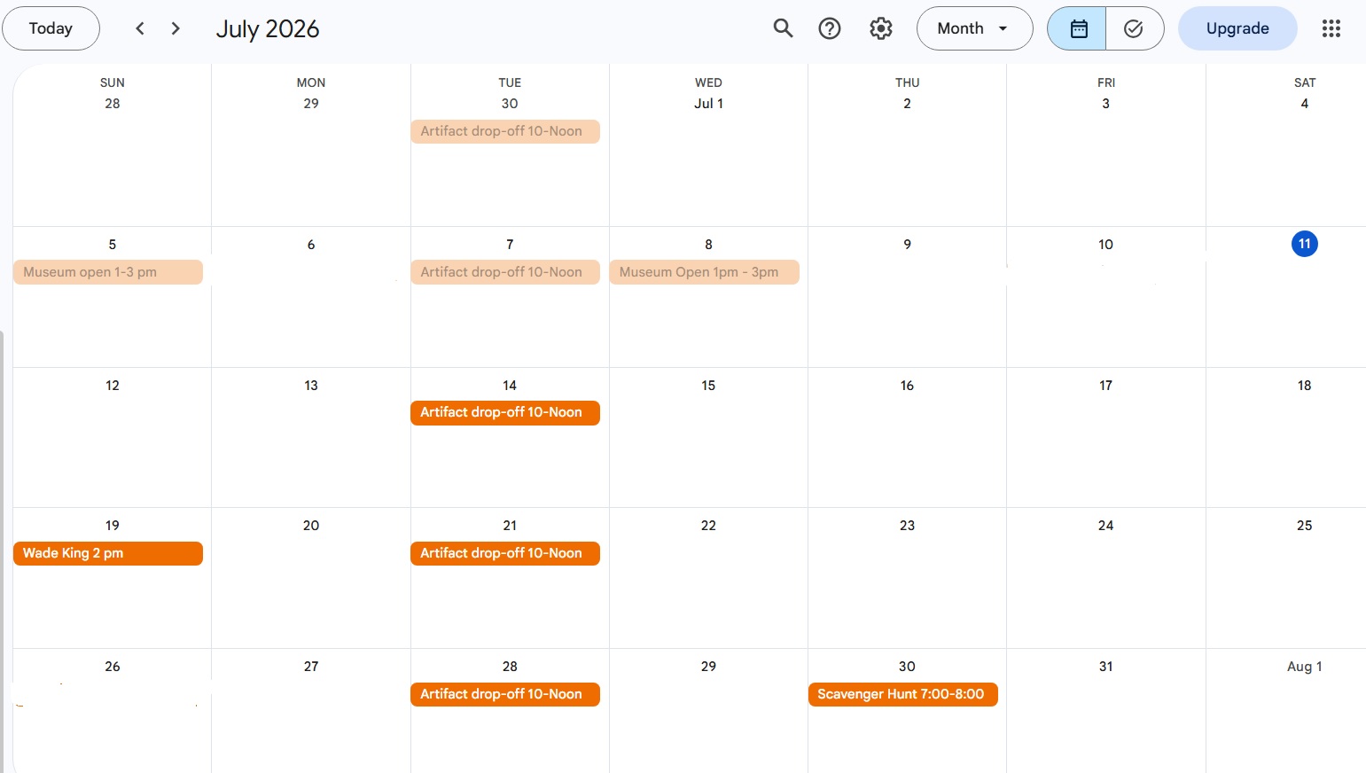The height and width of the screenshot is (773, 1366).
Task: Open the July 7 Artifact drop-off event
Action: point(505,272)
